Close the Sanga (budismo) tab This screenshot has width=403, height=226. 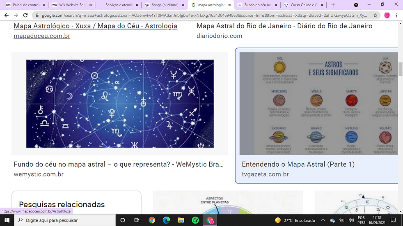(183, 5)
